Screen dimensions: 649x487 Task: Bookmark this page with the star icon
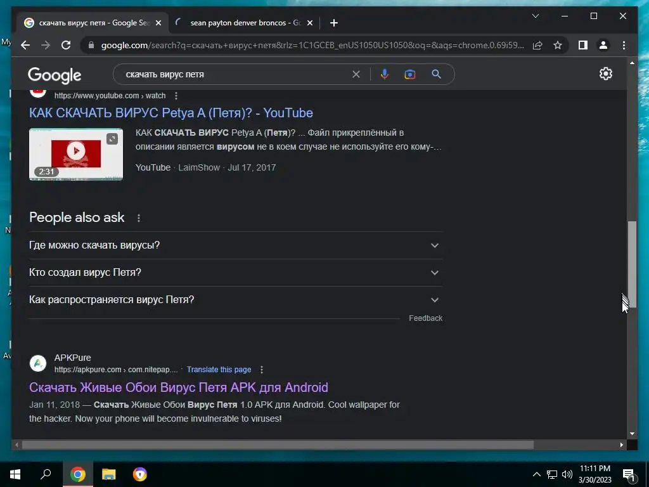pyautogui.click(x=558, y=45)
